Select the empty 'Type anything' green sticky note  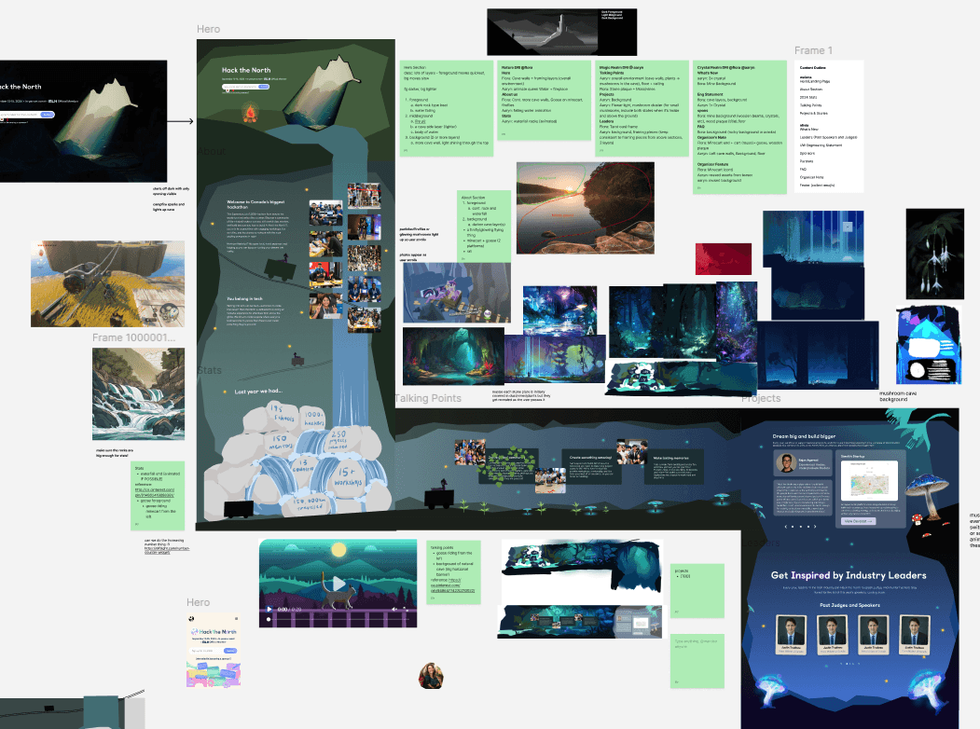click(697, 661)
